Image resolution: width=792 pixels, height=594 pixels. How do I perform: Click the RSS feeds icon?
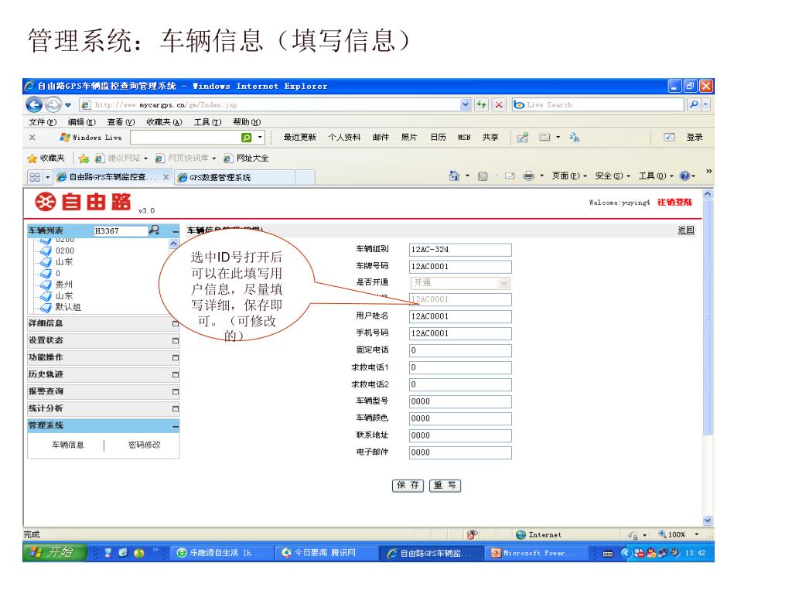tap(483, 176)
